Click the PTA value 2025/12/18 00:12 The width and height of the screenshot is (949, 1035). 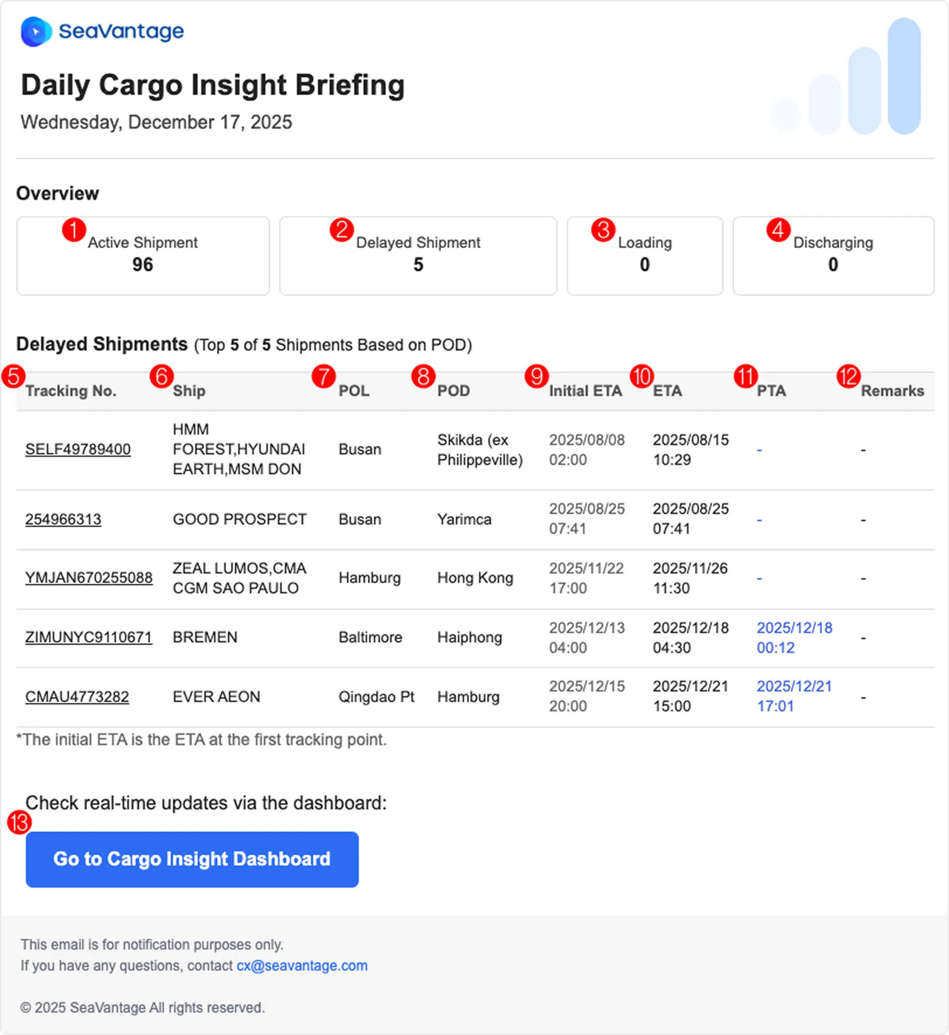click(794, 637)
